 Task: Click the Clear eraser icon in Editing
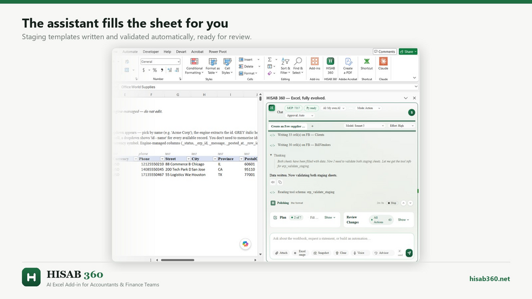pyautogui.click(x=270, y=73)
